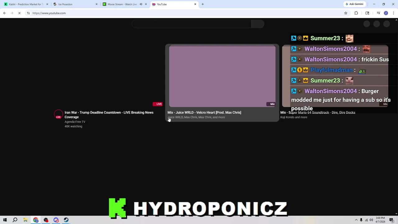This screenshot has width=398, height=224.
Task: Open the Discord taskbar icon
Action: tap(56, 220)
